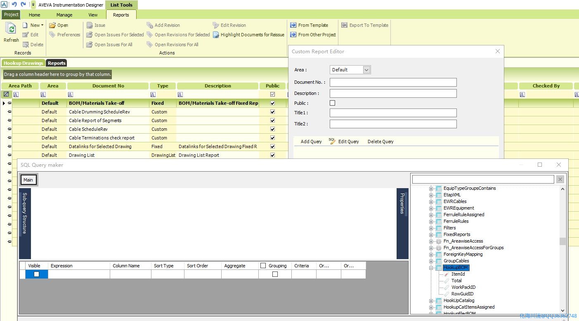Toggle Public checkbox for Cable Terminations check report
579x321 pixels.
[x=272, y=138]
